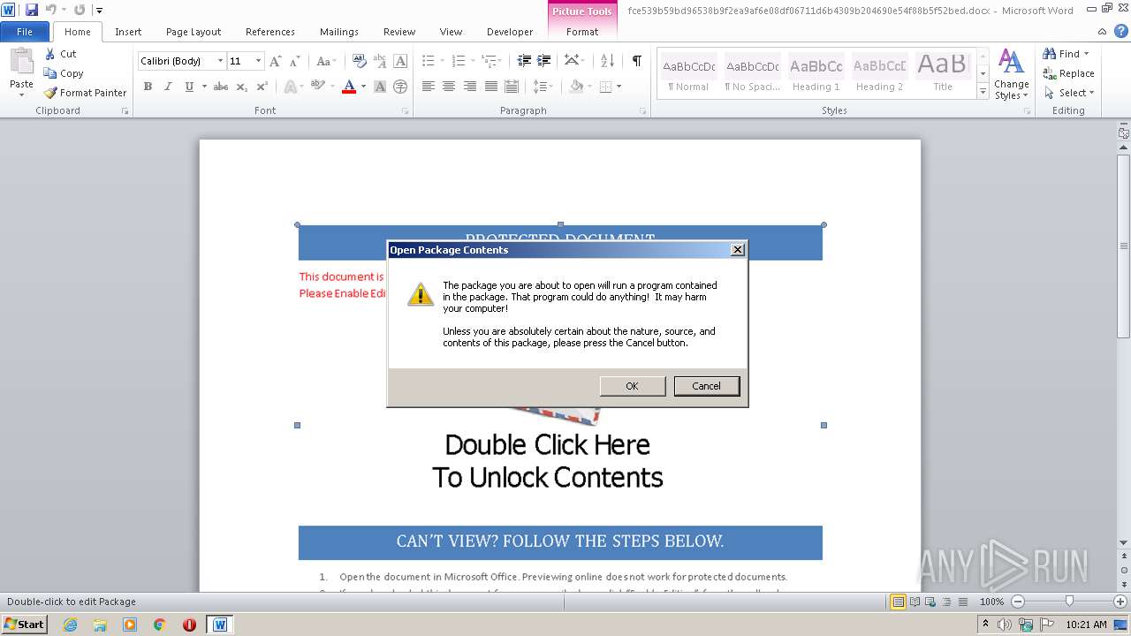Screen dimensions: 1131x636
Task: Click the Chrome taskbar icon
Action: point(160,625)
